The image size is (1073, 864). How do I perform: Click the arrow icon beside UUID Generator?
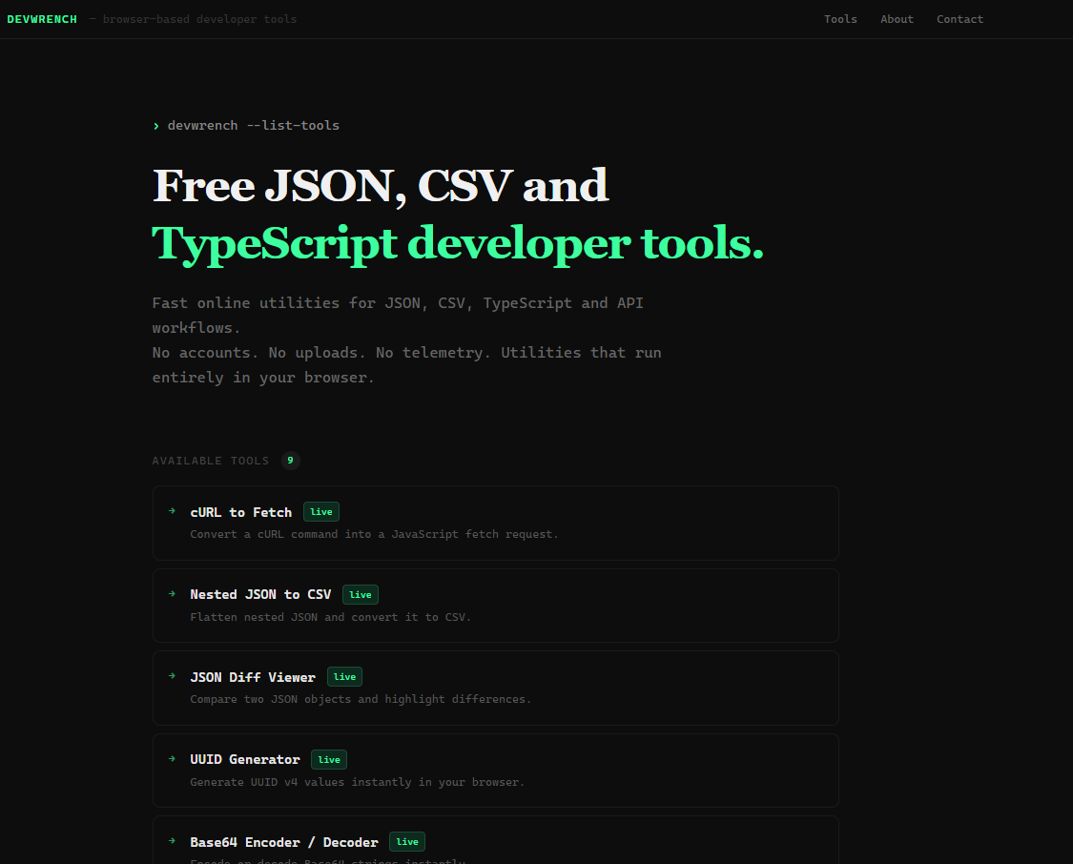point(173,759)
